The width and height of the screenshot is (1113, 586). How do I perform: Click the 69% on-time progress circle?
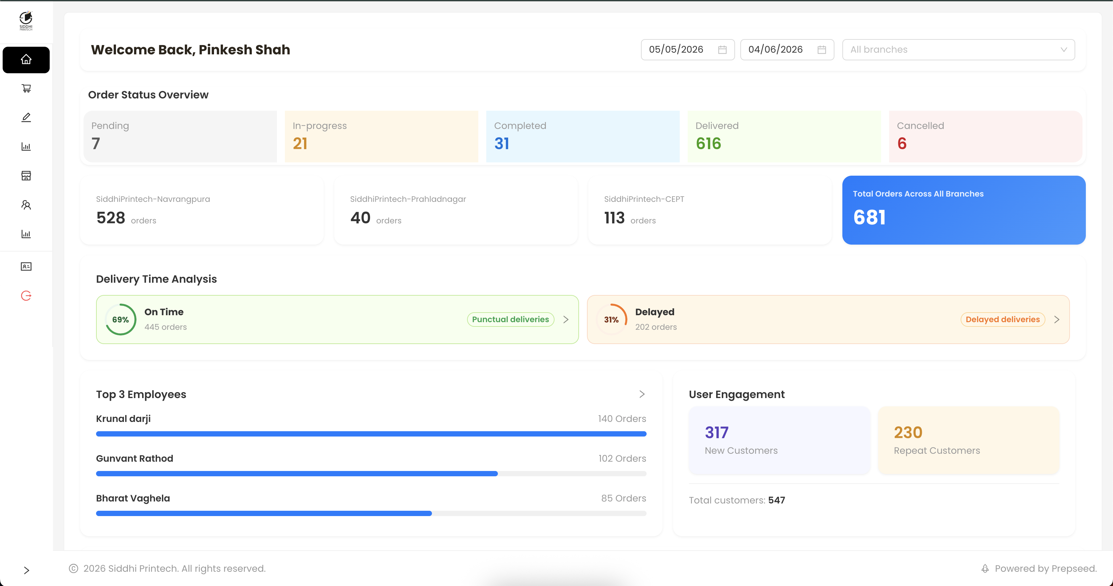click(121, 320)
